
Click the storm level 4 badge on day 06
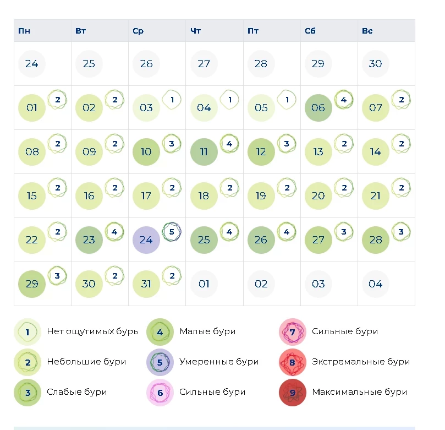click(x=344, y=100)
